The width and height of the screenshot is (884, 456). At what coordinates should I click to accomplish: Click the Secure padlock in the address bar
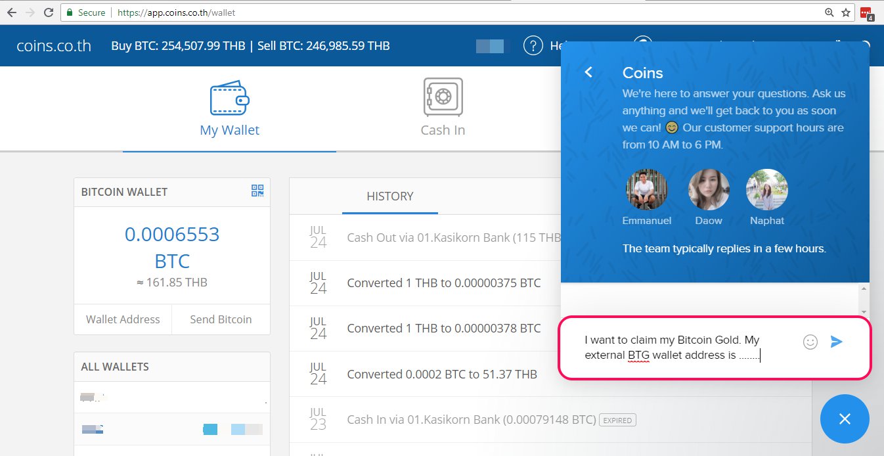pyautogui.click(x=70, y=12)
